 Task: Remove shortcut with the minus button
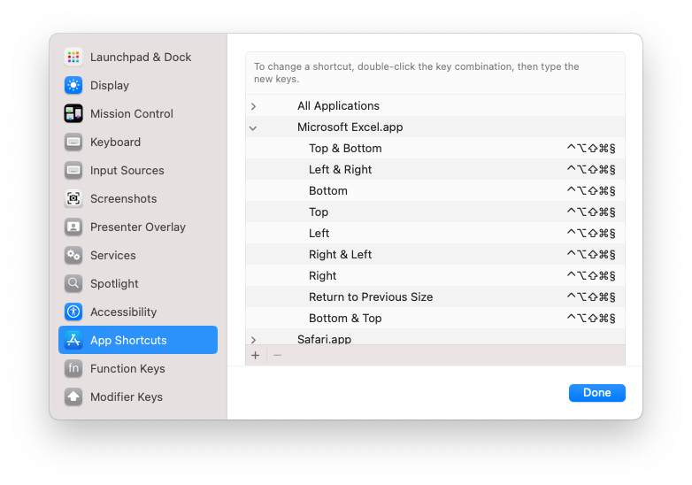277,355
